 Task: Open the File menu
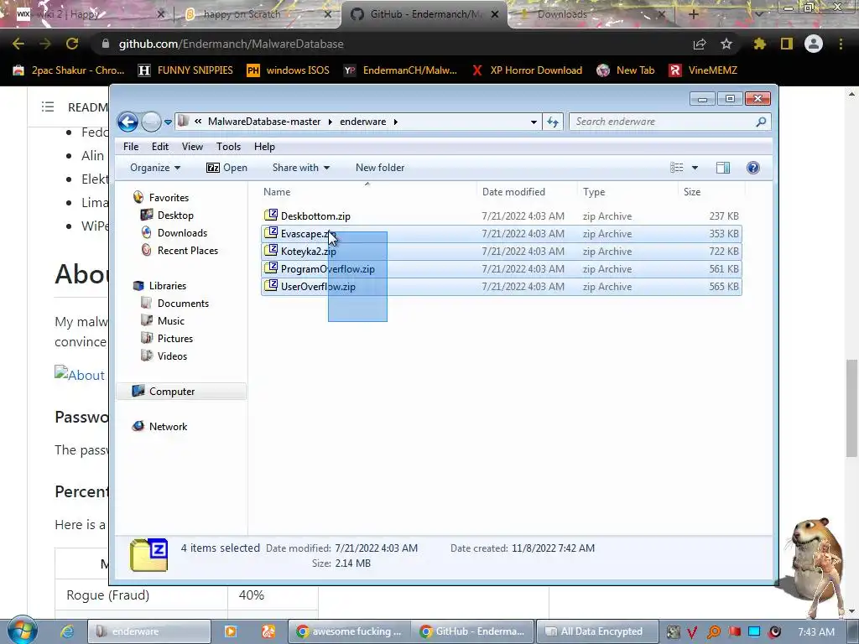[131, 147]
